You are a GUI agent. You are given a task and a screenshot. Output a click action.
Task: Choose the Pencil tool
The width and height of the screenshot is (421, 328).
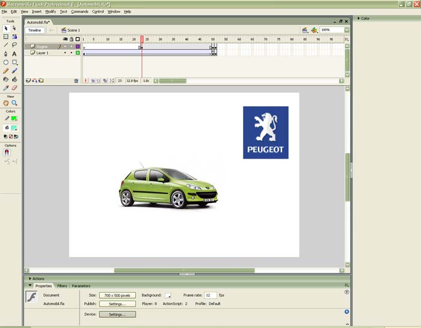click(6, 71)
